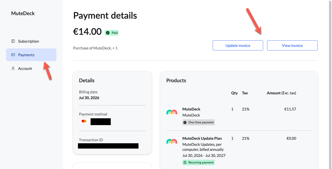
Task: Click the Payments card icon in sidebar
Action: tap(13, 55)
